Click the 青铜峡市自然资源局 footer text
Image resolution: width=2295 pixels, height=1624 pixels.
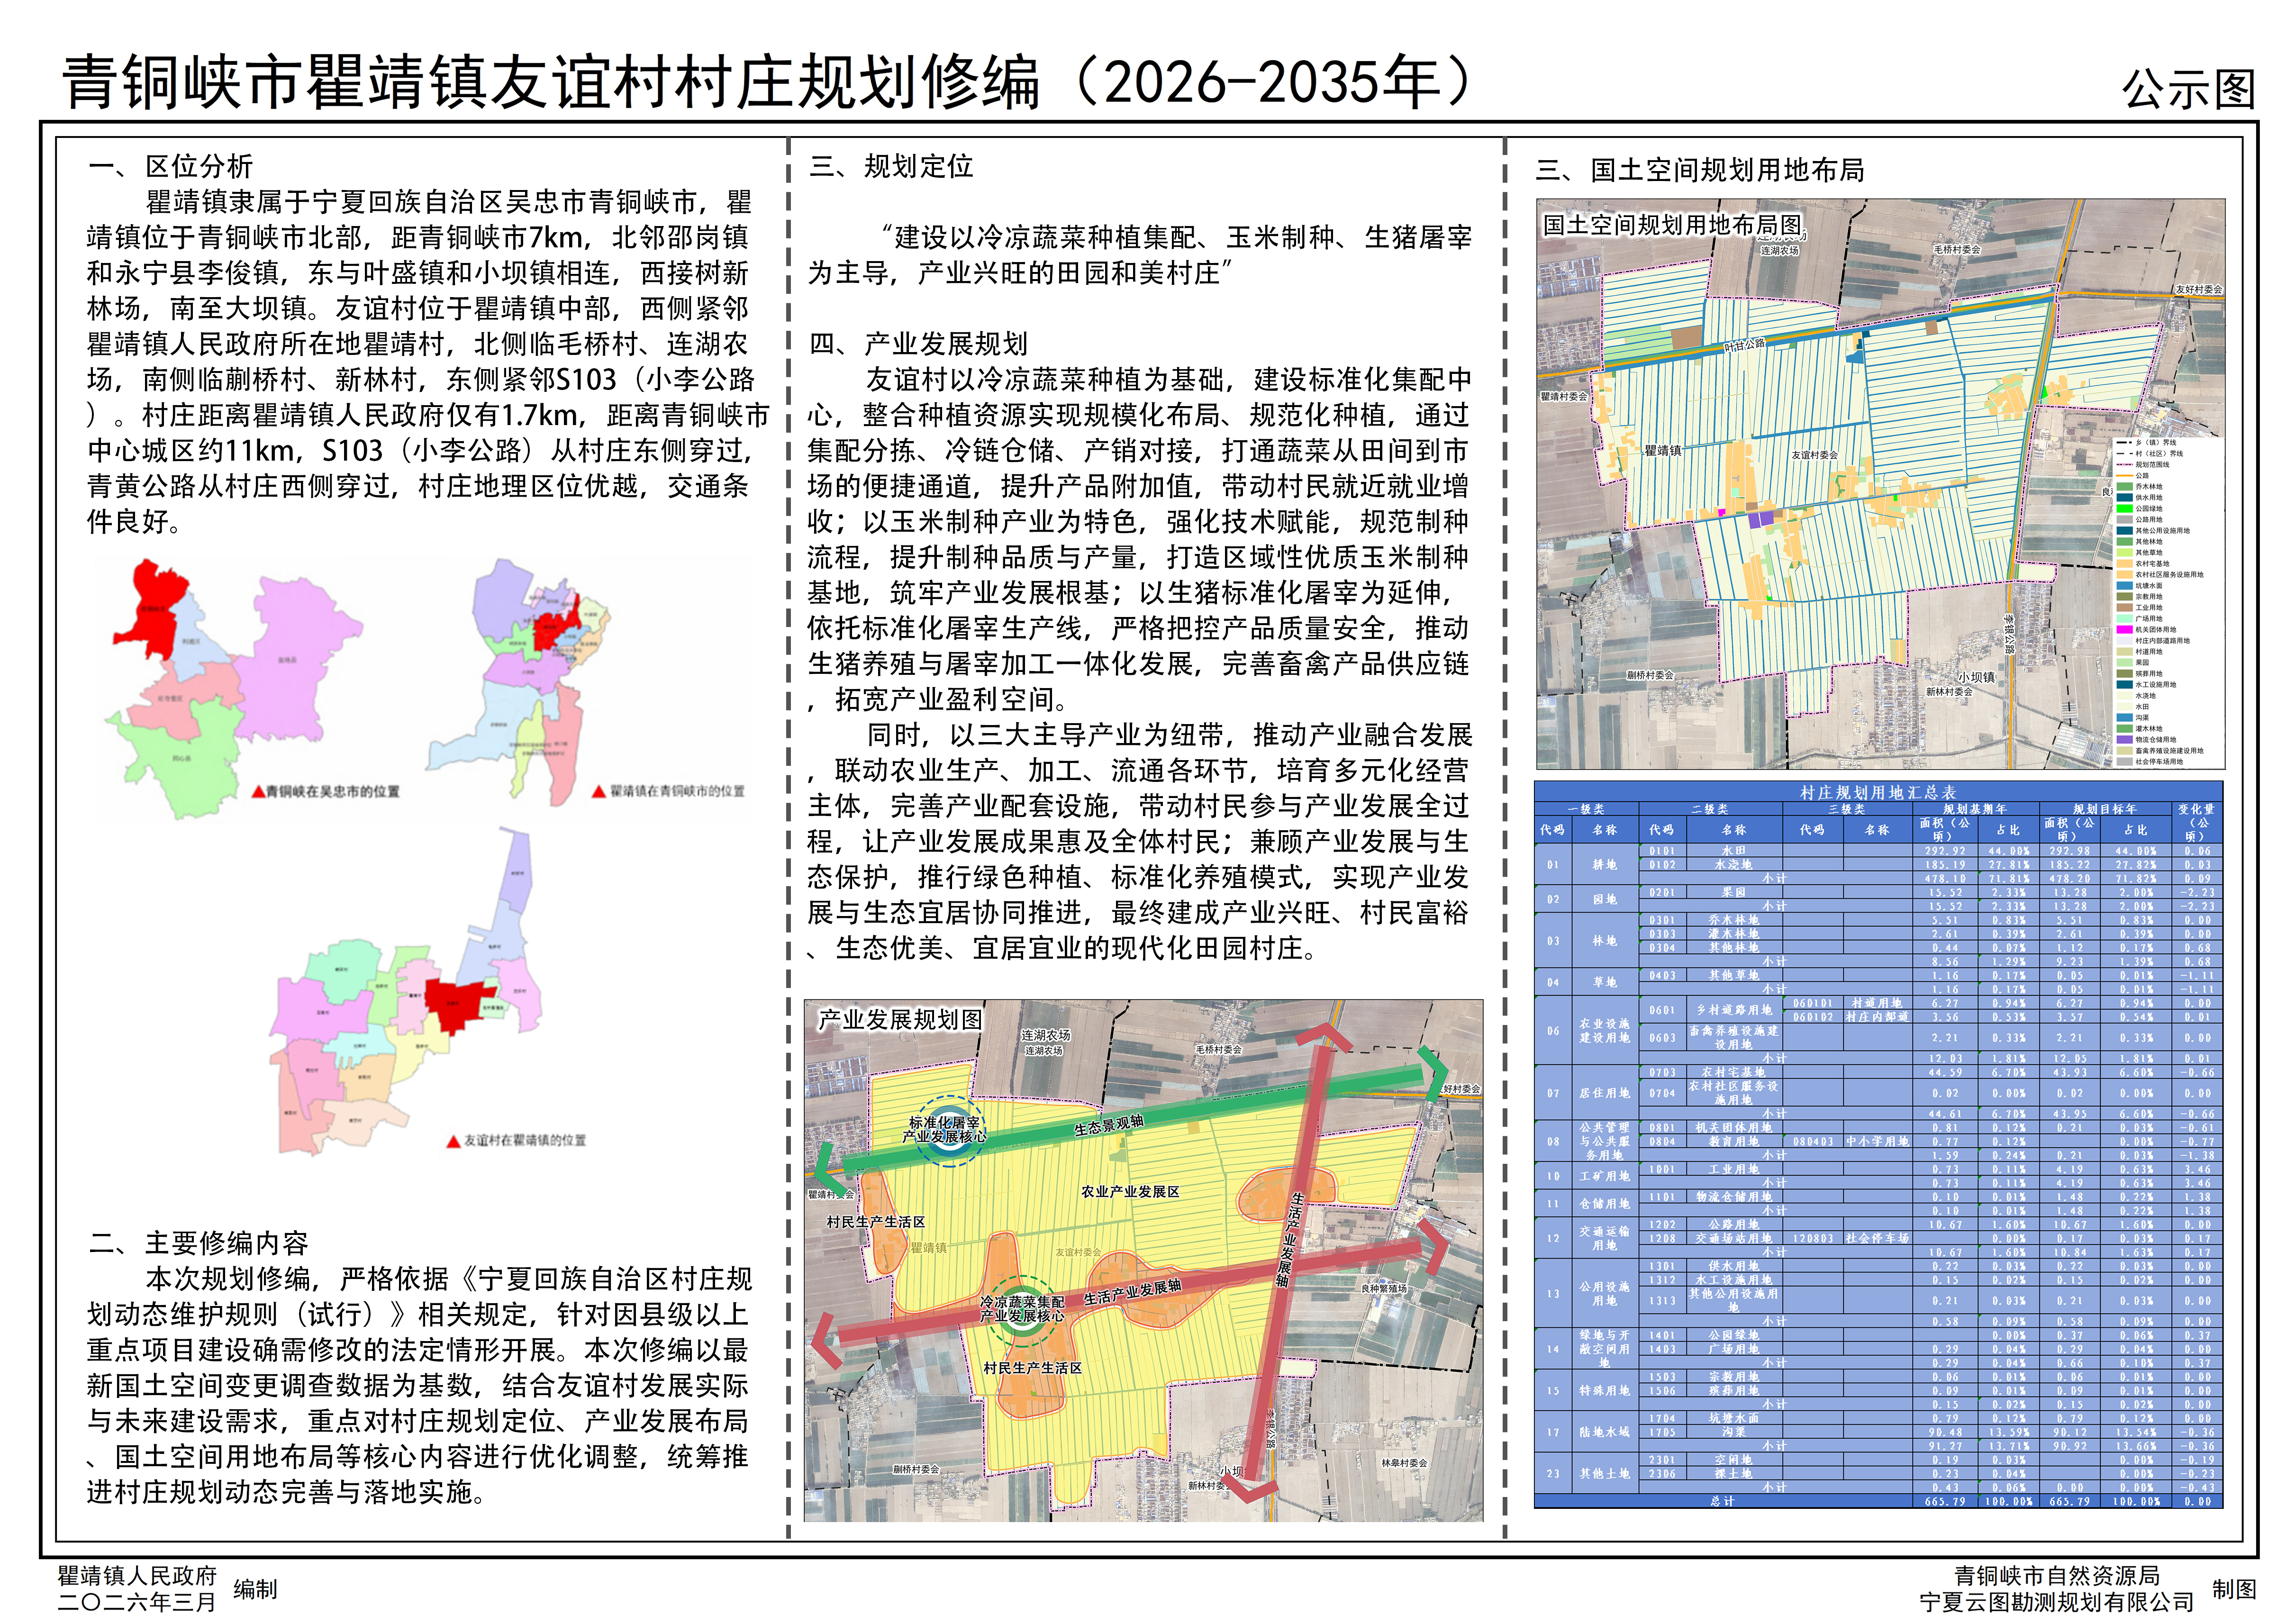(x=2057, y=1576)
